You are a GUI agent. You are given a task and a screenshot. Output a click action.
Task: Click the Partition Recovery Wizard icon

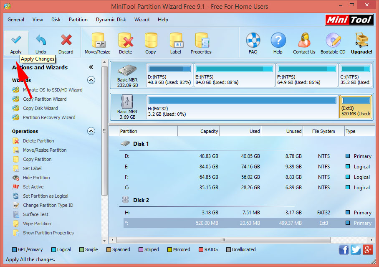(x=16, y=117)
